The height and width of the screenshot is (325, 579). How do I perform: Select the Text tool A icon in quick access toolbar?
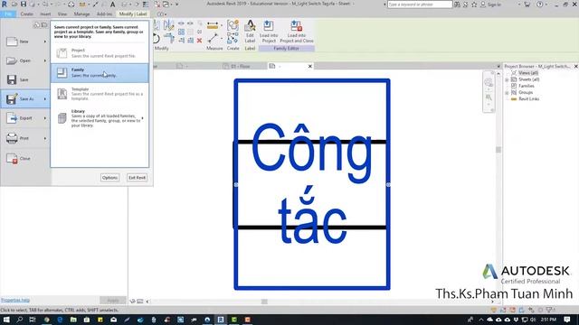pos(112,5)
